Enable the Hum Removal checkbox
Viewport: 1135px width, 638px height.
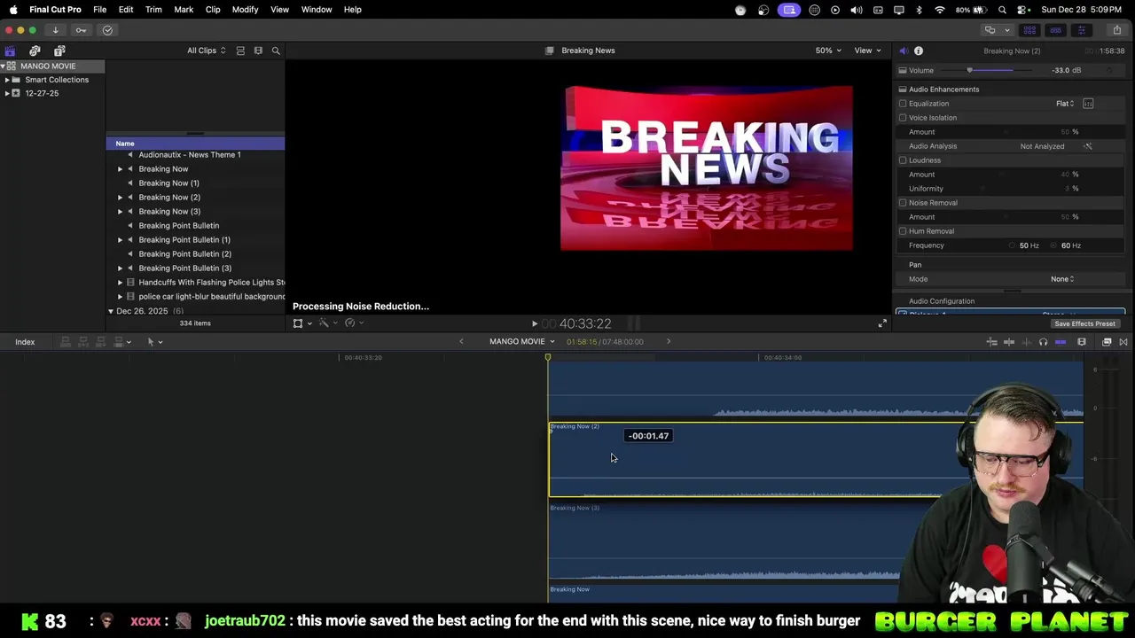click(903, 231)
